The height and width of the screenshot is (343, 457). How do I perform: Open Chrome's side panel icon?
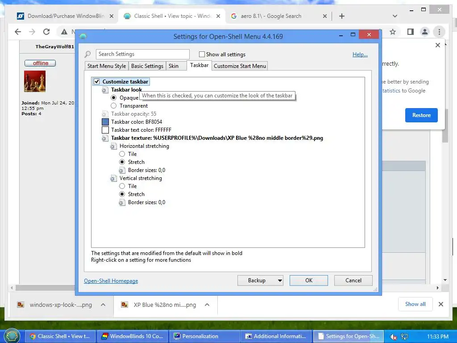411,32
